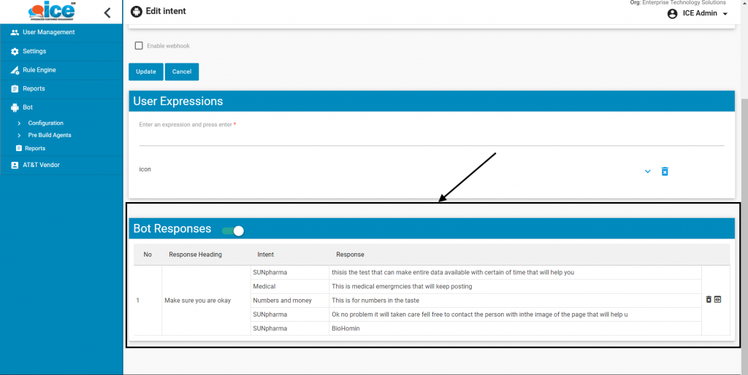Click the ICE logo in the sidebar
Viewport: 748px width, 375px height.
click(x=50, y=12)
